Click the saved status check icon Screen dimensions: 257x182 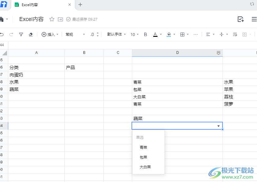click(x=68, y=19)
